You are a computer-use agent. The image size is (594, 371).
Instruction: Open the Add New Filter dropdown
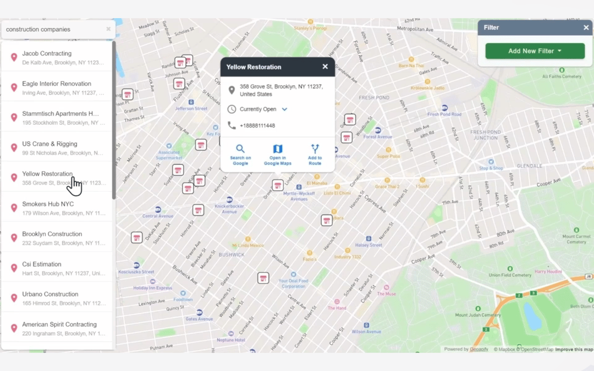pos(535,51)
